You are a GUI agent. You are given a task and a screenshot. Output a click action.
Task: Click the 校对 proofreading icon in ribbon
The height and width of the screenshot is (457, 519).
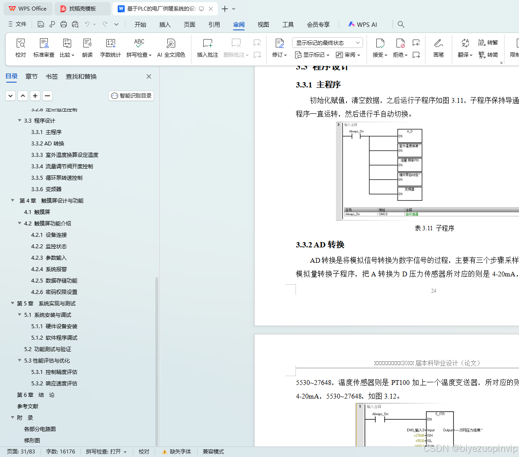pyautogui.click(x=21, y=48)
